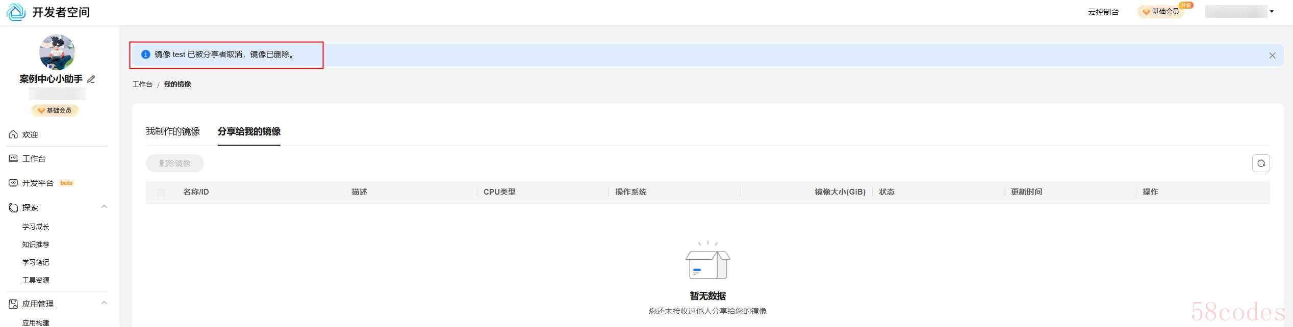This screenshot has height=327, width=1293.
Task: Click the 开发平台 sidebar icon
Action: (13, 183)
